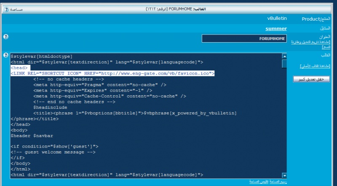The image size is (337, 186).
Task: Open view edit history and compare versions link
Action: [312, 44]
